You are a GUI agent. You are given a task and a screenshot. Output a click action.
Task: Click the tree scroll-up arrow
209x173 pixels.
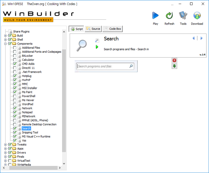click(64, 32)
